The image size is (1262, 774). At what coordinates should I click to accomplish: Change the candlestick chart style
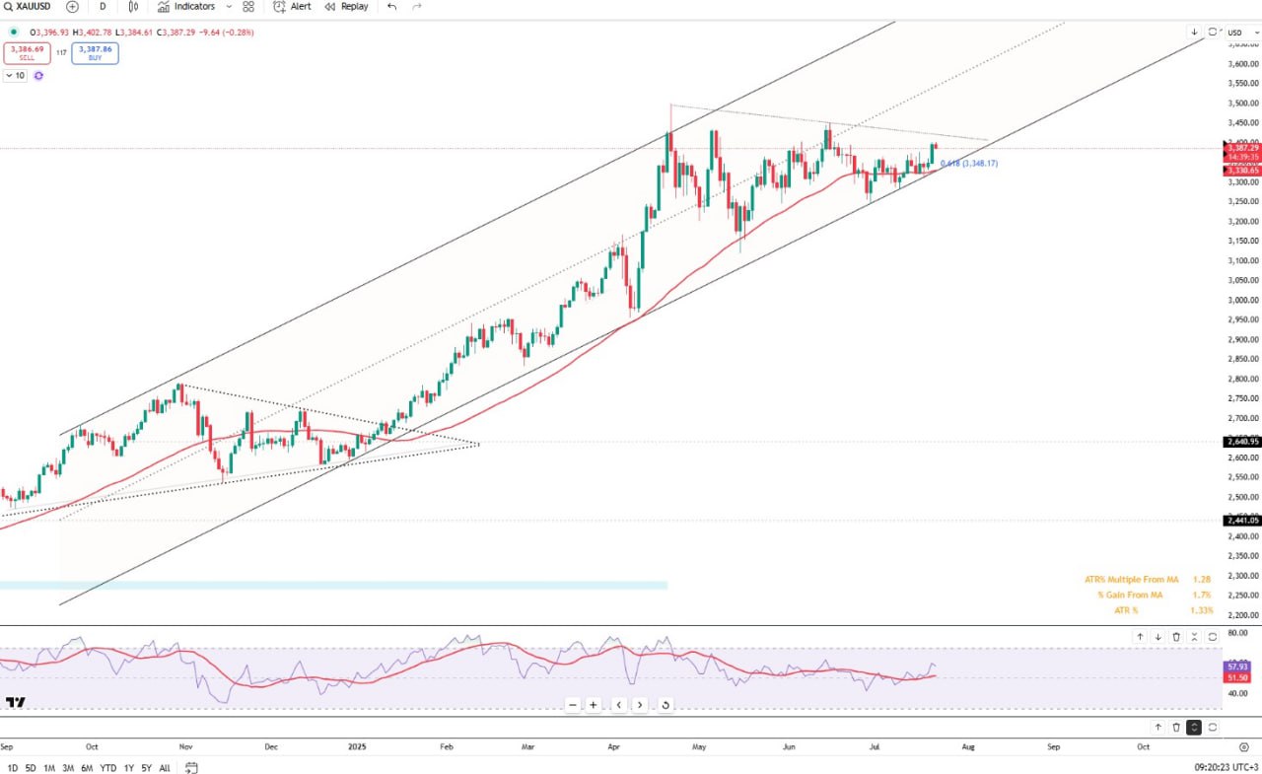point(133,6)
